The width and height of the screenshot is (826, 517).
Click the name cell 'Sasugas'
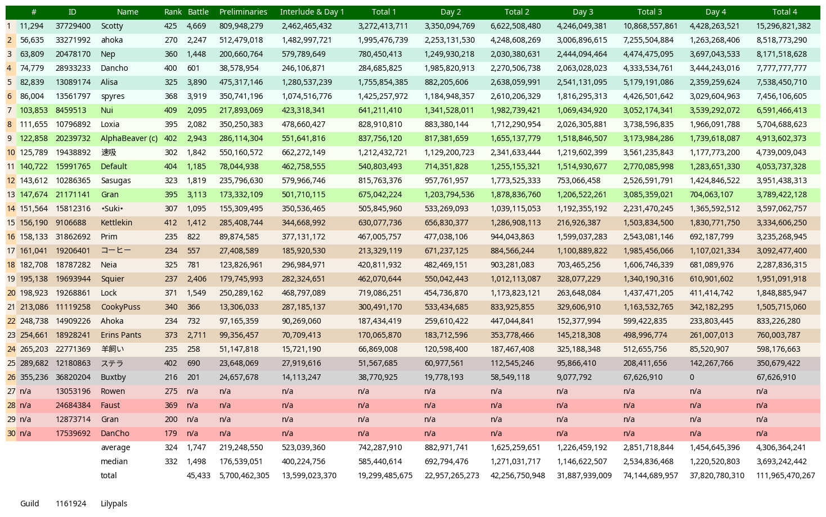coord(116,180)
